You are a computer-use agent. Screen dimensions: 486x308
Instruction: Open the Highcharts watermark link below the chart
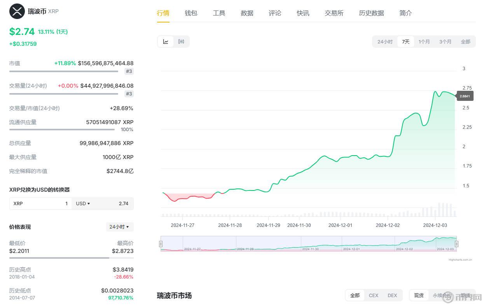click(460, 259)
